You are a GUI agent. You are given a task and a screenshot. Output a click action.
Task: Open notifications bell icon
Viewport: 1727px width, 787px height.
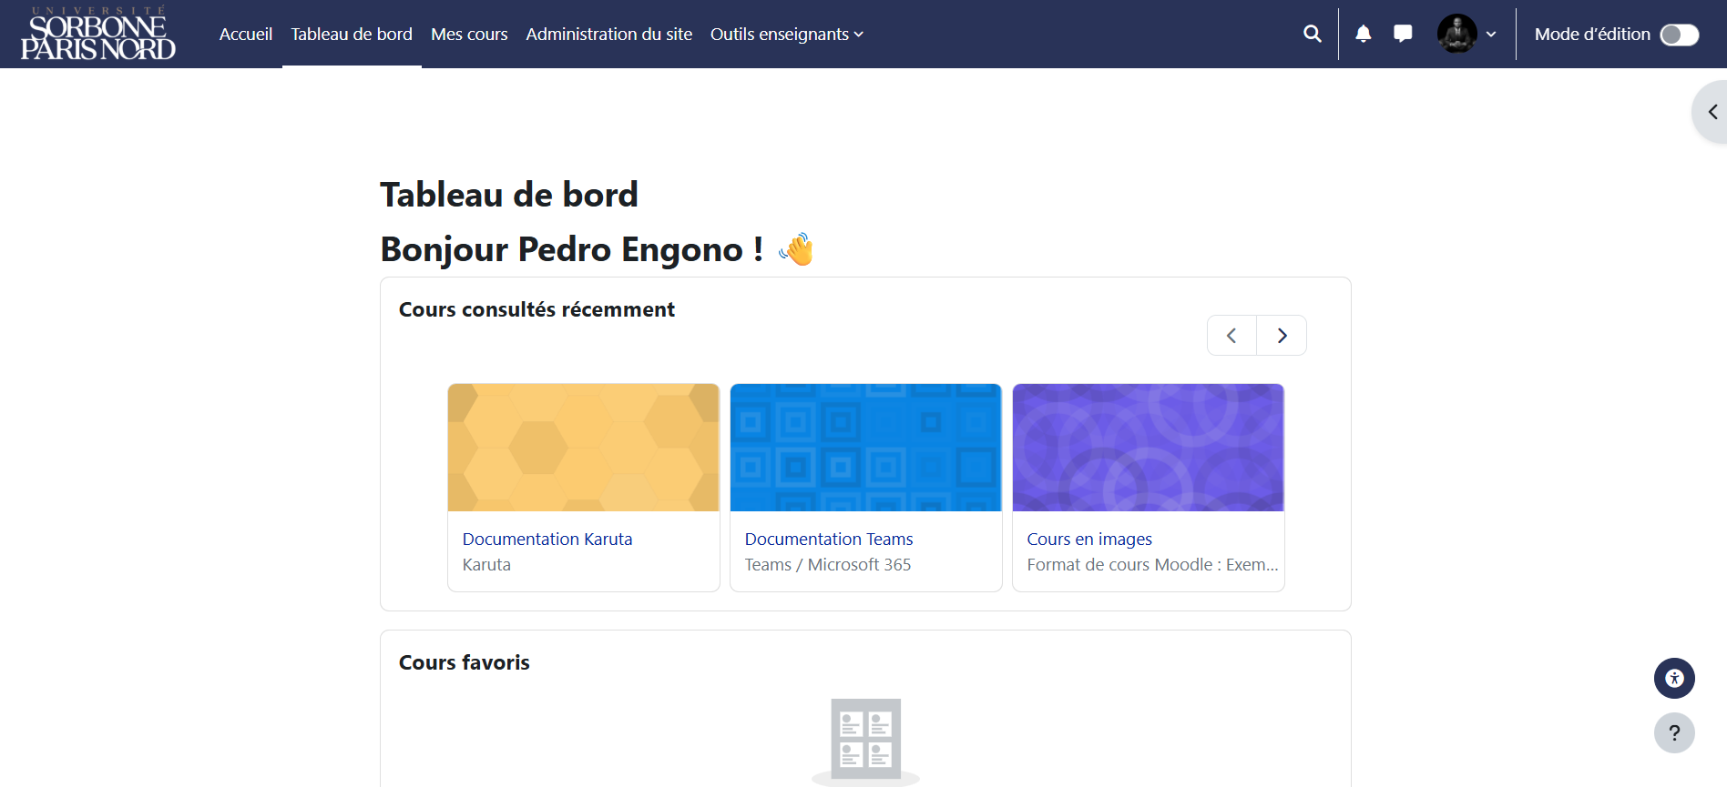(1363, 34)
